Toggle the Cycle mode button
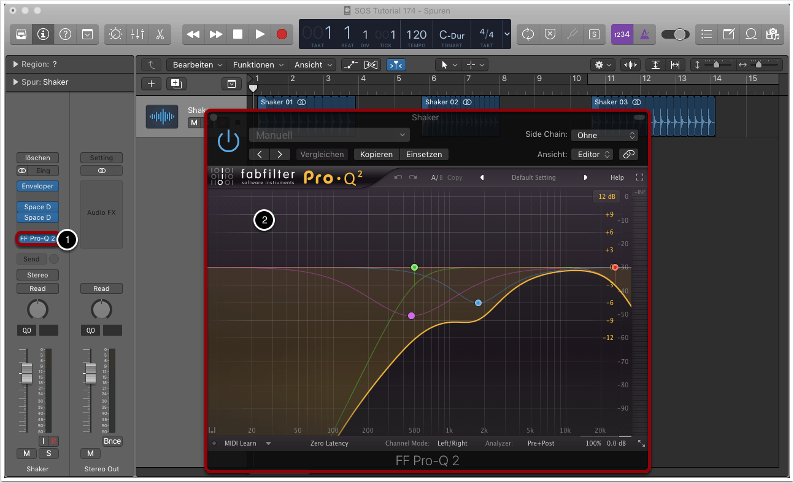The image size is (794, 483). pyautogui.click(x=528, y=34)
